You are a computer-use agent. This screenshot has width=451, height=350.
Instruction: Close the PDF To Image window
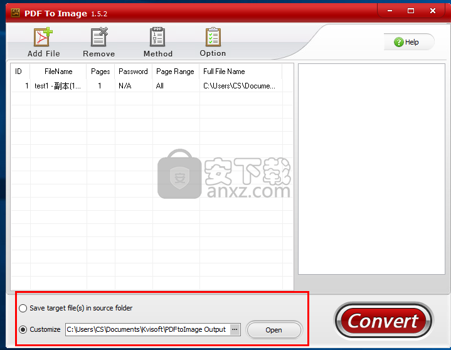point(432,11)
